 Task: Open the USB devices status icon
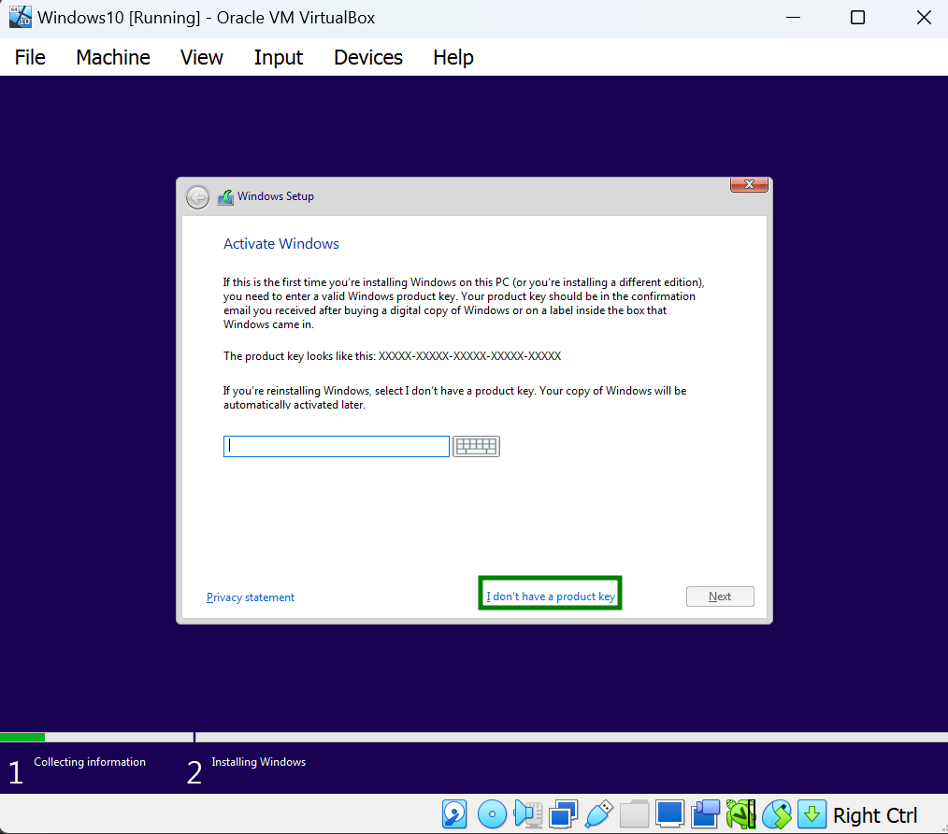coord(598,814)
